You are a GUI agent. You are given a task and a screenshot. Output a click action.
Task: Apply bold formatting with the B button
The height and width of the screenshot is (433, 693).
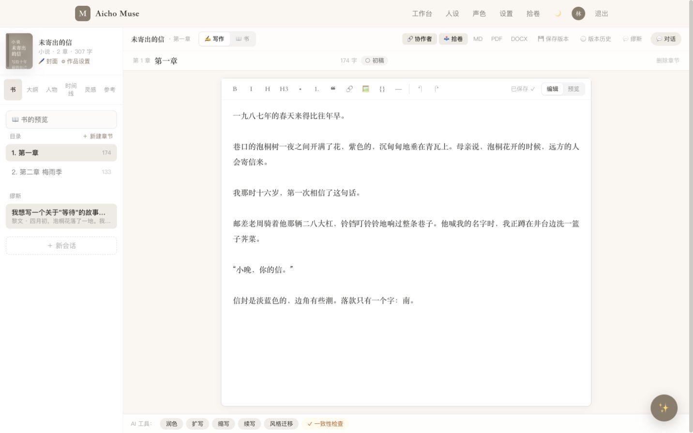tap(235, 89)
